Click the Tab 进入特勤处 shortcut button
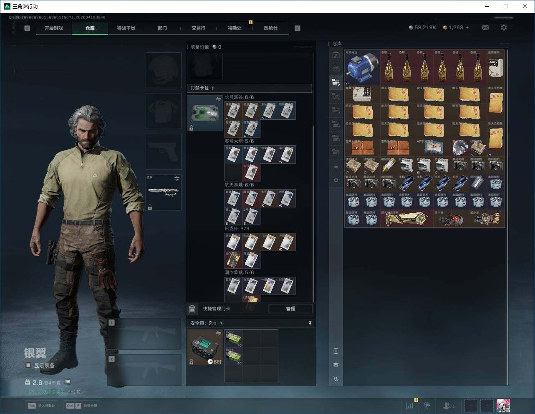The width and height of the screenshot is (535, 414). pos(41,406)
